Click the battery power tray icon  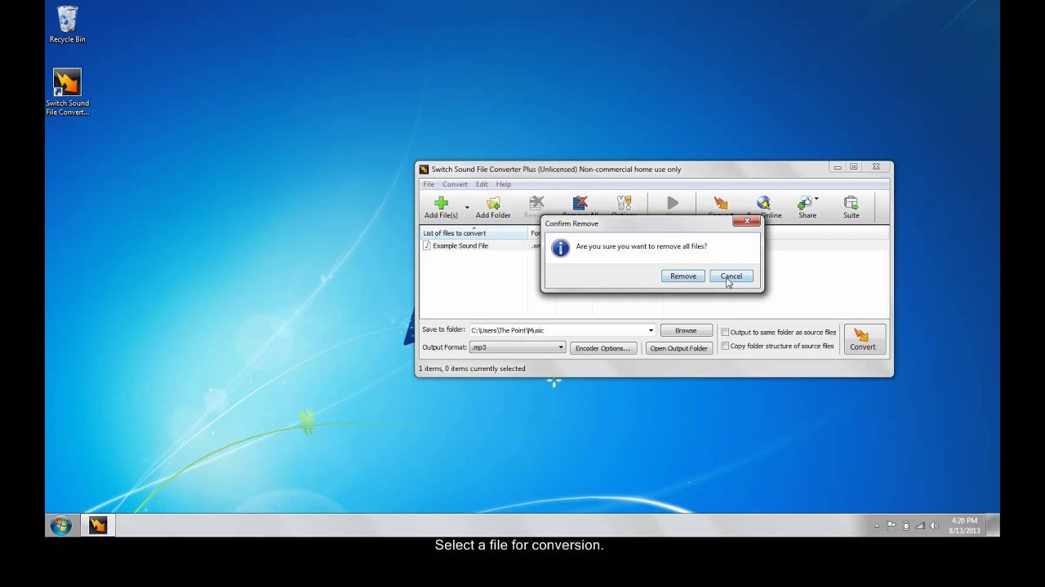(x=906, y=526)
